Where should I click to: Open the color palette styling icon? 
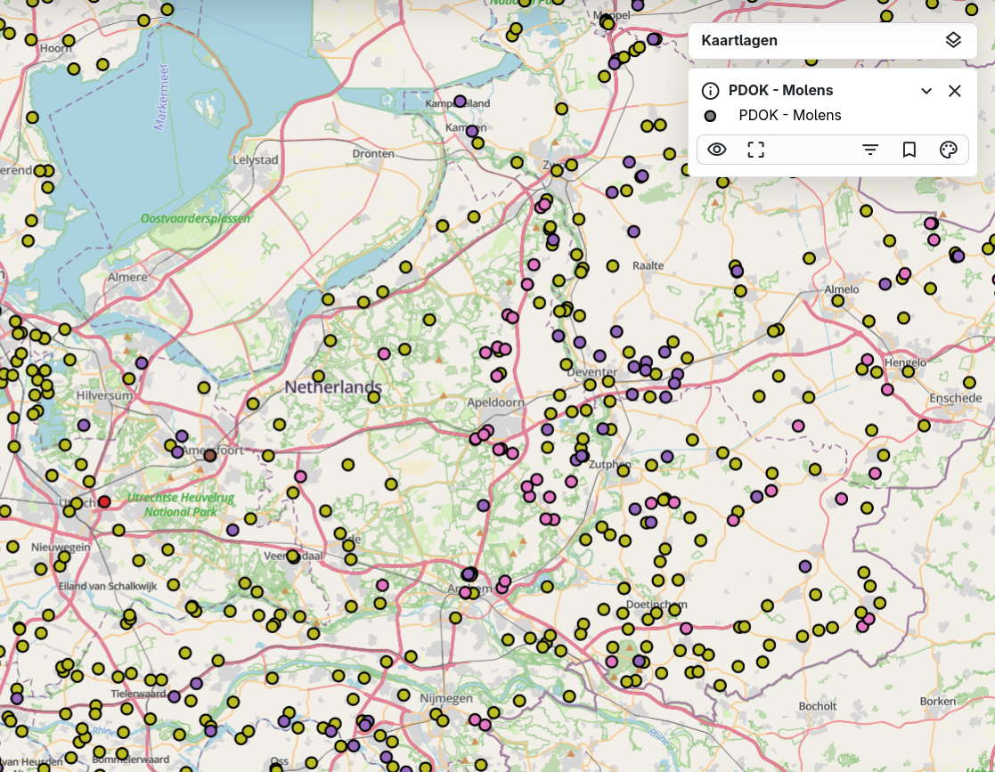pyautogui.click(x=948, y=150)
